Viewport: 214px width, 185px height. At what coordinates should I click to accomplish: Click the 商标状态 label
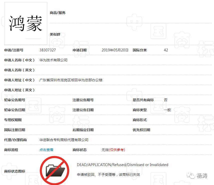pyautogui.click(x=79, y=150)
